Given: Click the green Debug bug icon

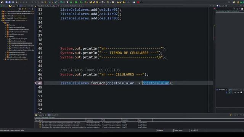Looking at the screenshot, I should point(71,2).
